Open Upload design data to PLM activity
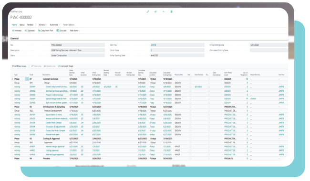This screenshot has width=310, height=181. click(x=56, y=99)
